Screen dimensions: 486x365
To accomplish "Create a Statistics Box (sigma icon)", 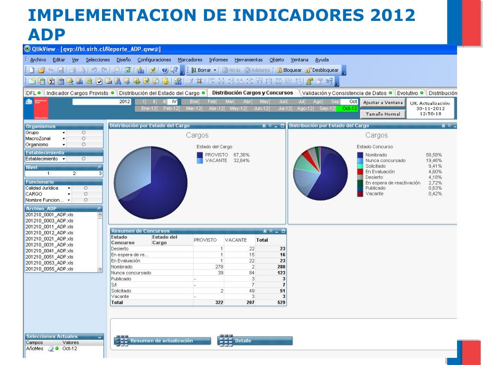I will 51,81.
